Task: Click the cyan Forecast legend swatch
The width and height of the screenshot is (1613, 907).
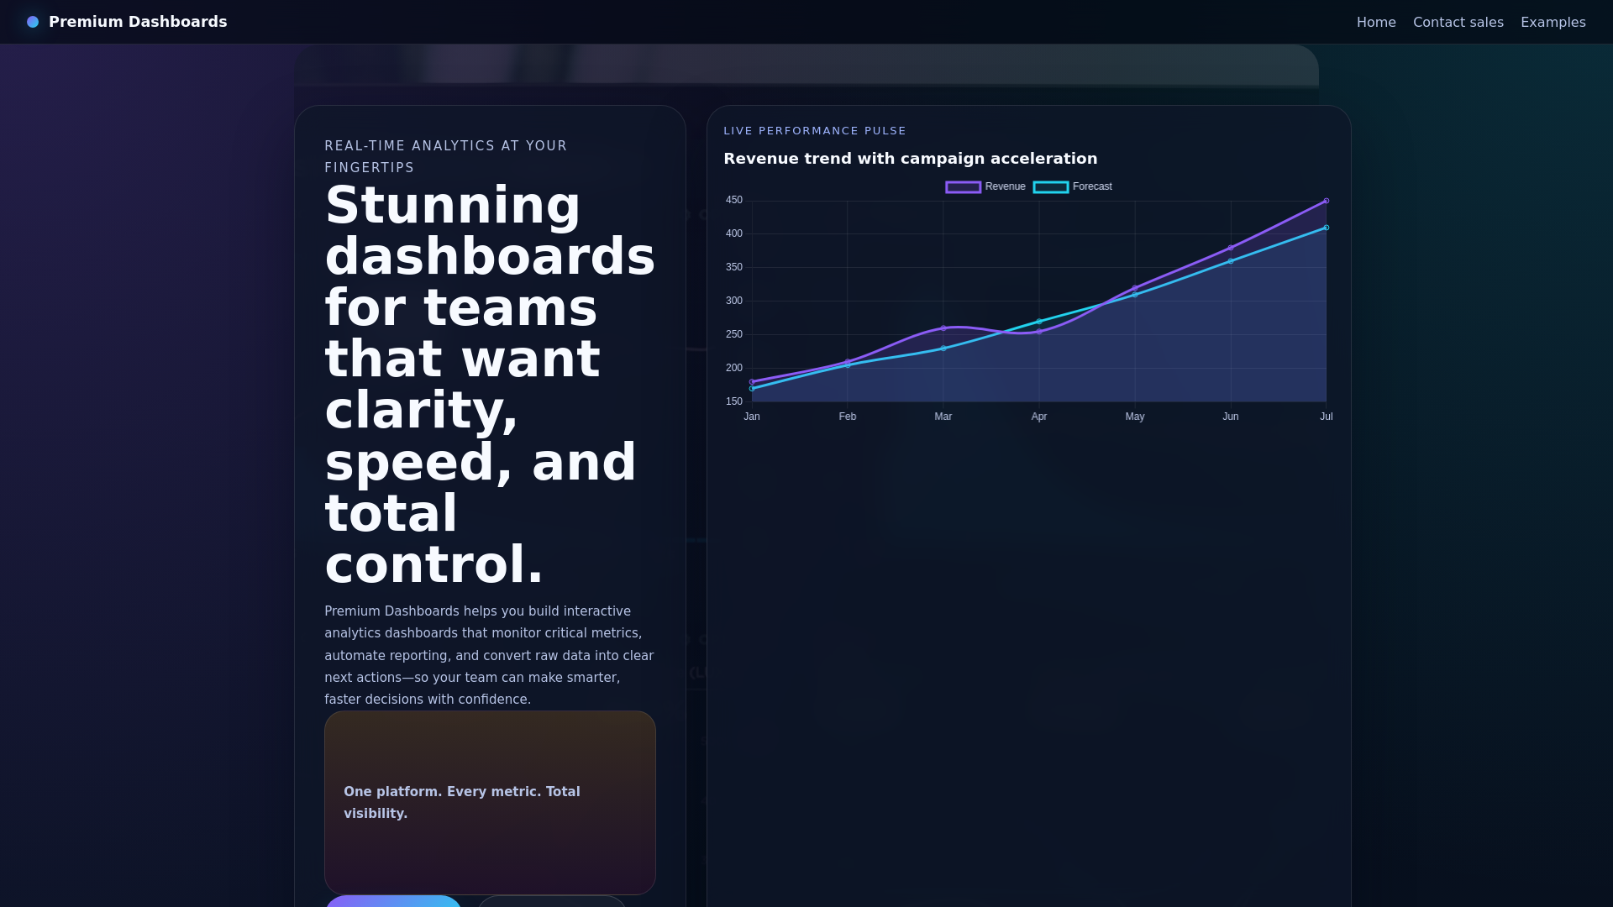Action: [x=1051, y=187]
